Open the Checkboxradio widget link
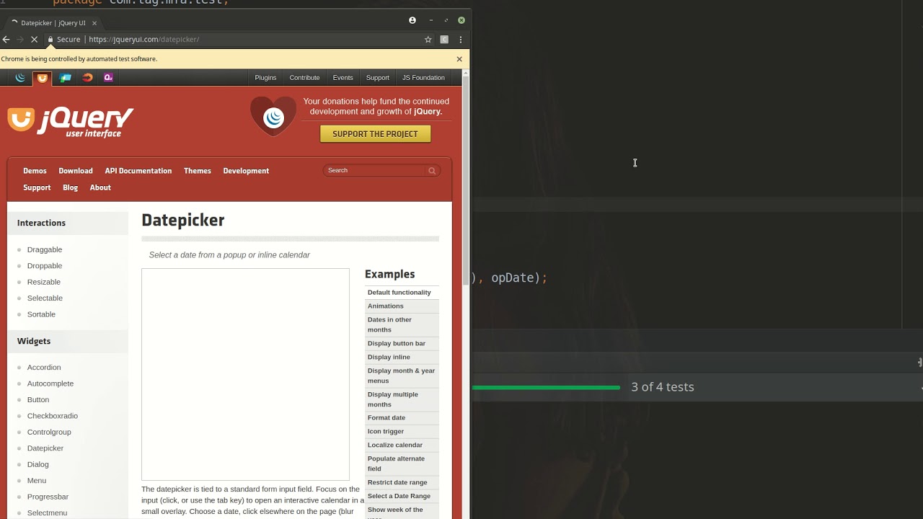923x519 pixels. pos(53,416)
